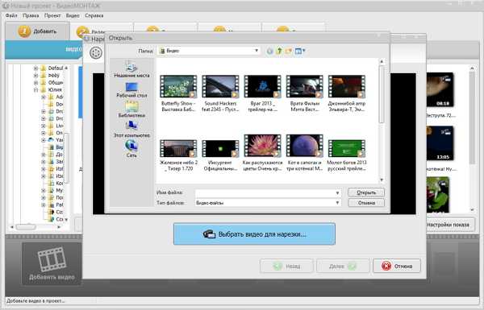Click the film reel icon in the Нарезка window
The image size is (484, 310).
(96, 52)
